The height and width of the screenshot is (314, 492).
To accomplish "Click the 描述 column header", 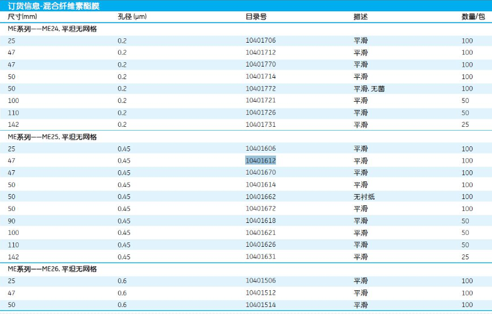I will point(361,16).
